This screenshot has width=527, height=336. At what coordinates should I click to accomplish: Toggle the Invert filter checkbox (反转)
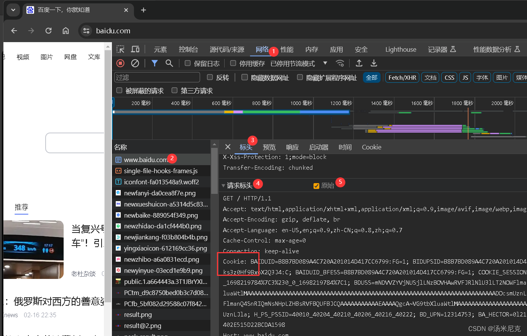[210, 77]
